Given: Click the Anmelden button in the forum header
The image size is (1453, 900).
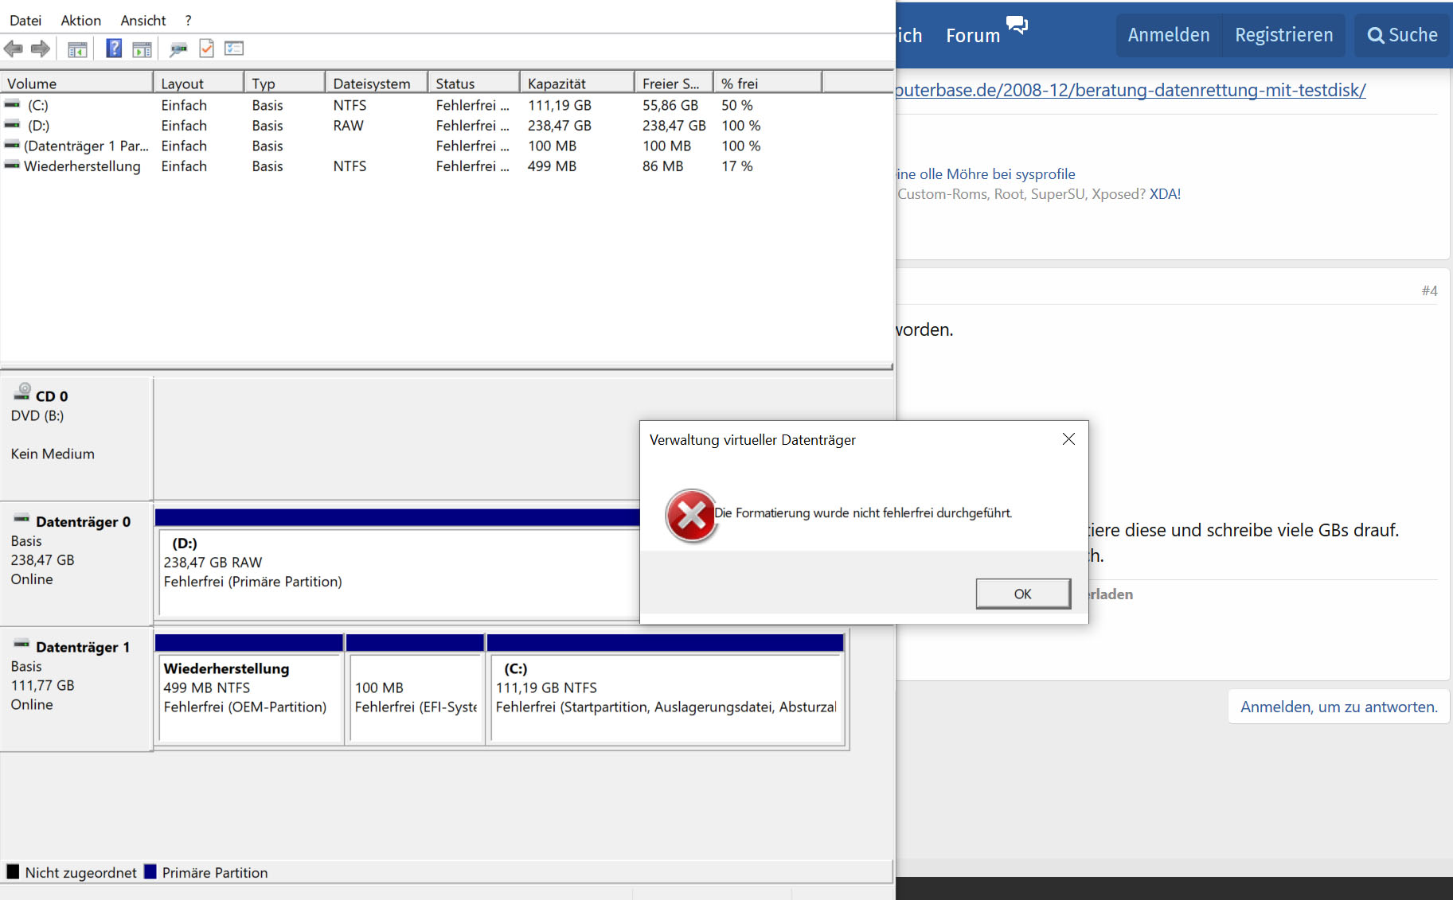Looking at the screenshot, I should coord(1169,35).
